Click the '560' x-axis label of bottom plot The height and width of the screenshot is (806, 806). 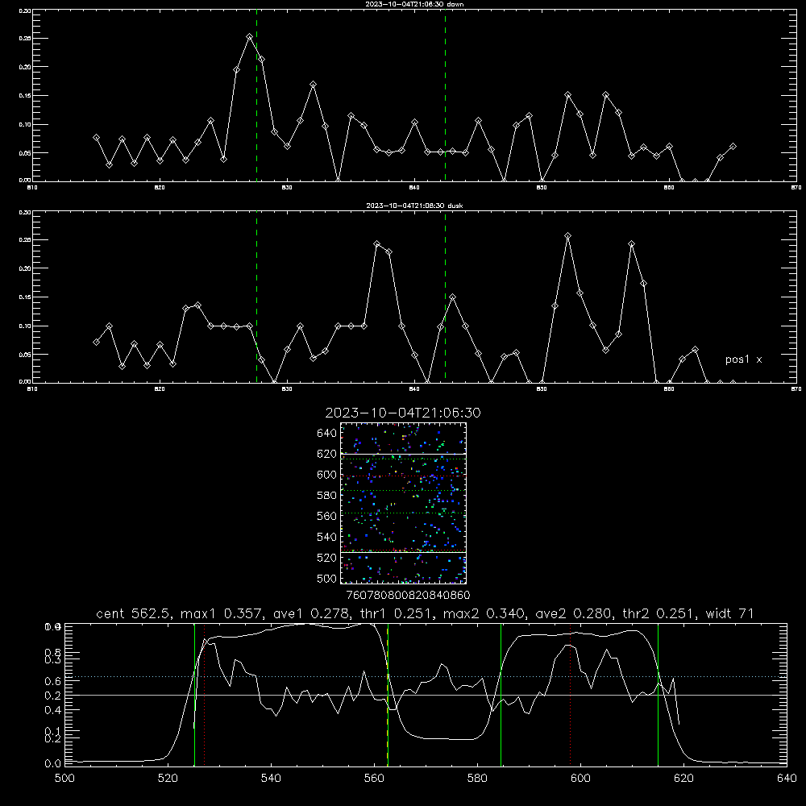[374, 779]
